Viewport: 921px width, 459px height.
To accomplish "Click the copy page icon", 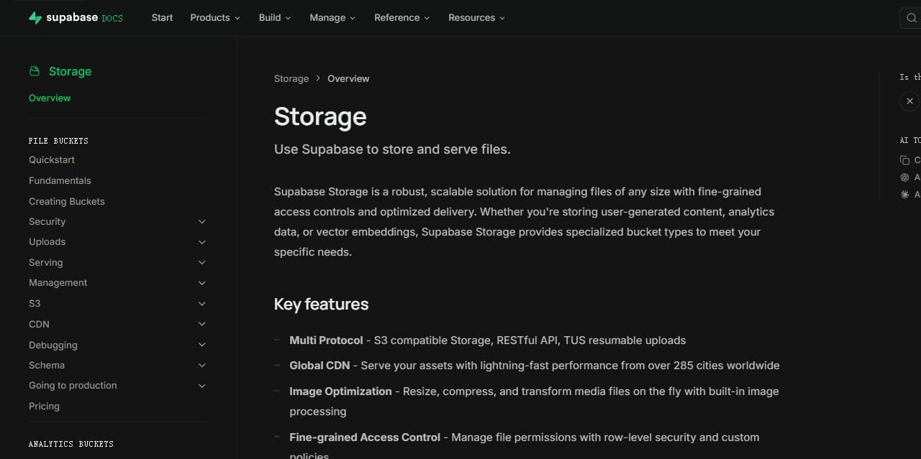I will 905,160.
